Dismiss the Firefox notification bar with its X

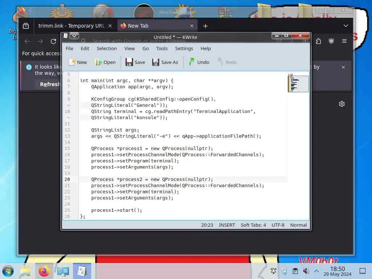click(x=343, y=67)
